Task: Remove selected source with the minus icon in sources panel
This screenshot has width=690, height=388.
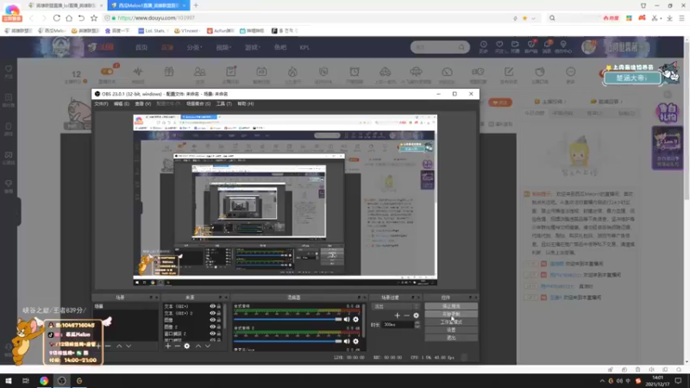Action: click(x=178, y=347)
